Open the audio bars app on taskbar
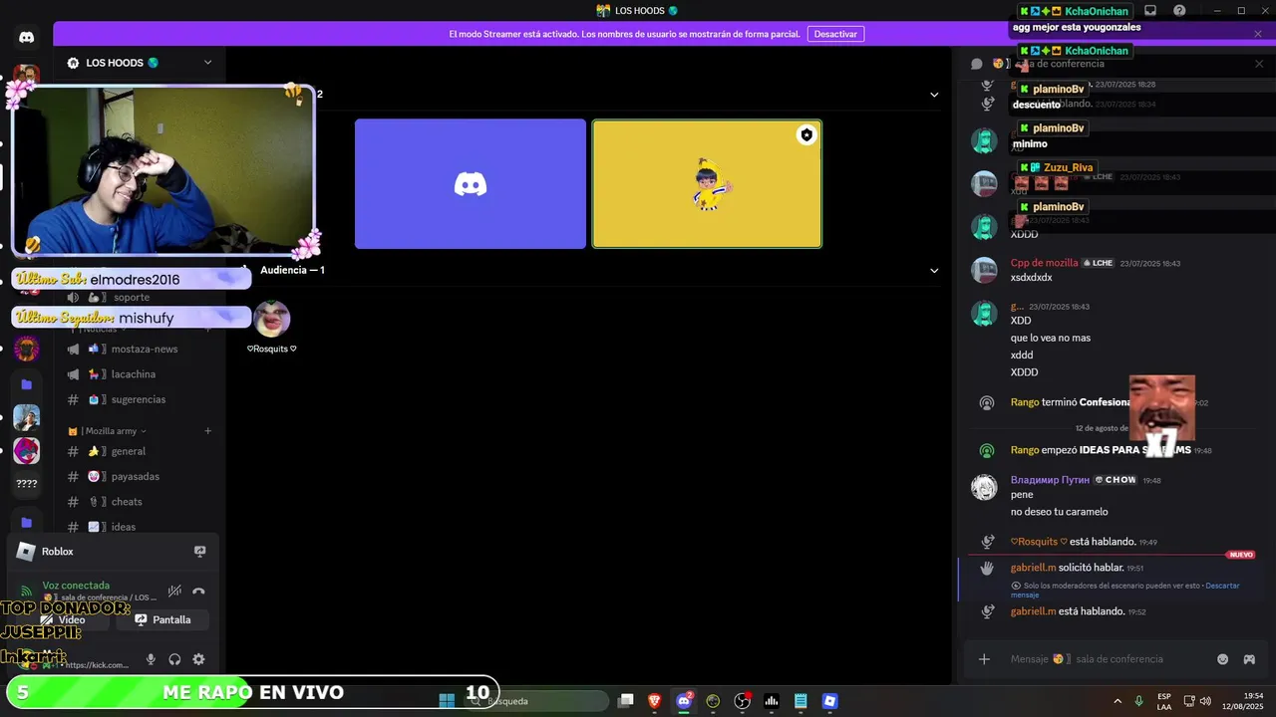This screenshot has height=717, width=1276. [772, 701]
